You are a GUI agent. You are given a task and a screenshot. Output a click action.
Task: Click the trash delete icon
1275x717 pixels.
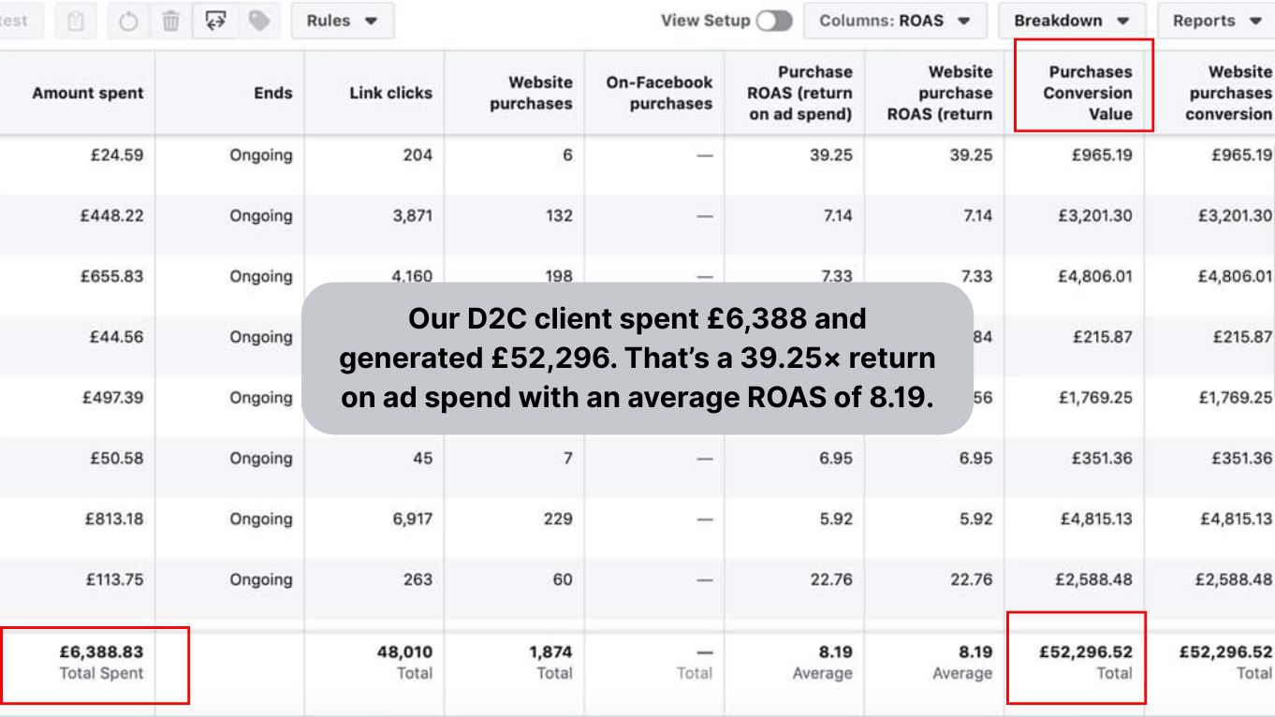[170, 21]
